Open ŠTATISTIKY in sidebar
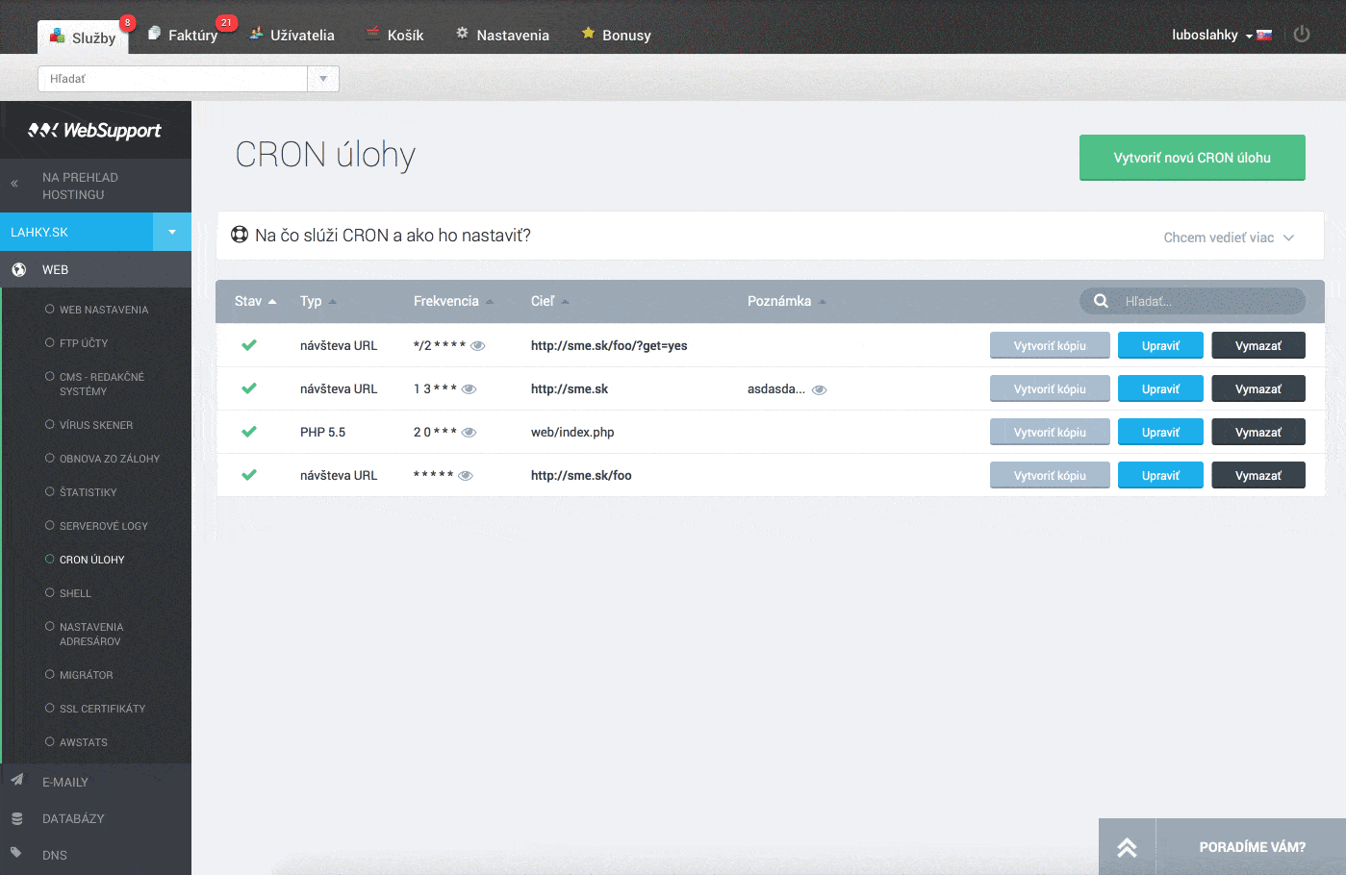1346x875 pixels. click(88, 492)
